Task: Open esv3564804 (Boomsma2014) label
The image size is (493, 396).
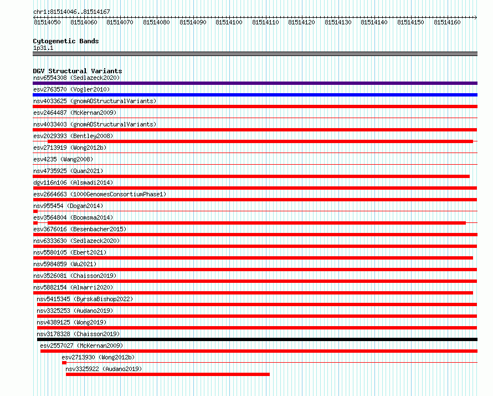Action: click(x=73, y=217)
